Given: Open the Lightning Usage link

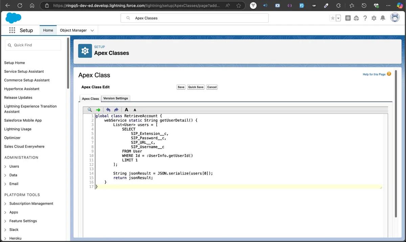Looking at the screenshot, I should point(18,129).
